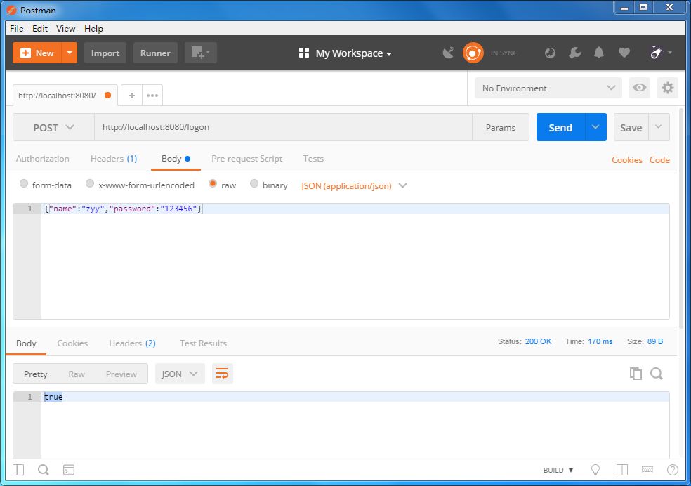Click in the request body JSON editor
Screen dimensions: 691x486
[355, 261]
